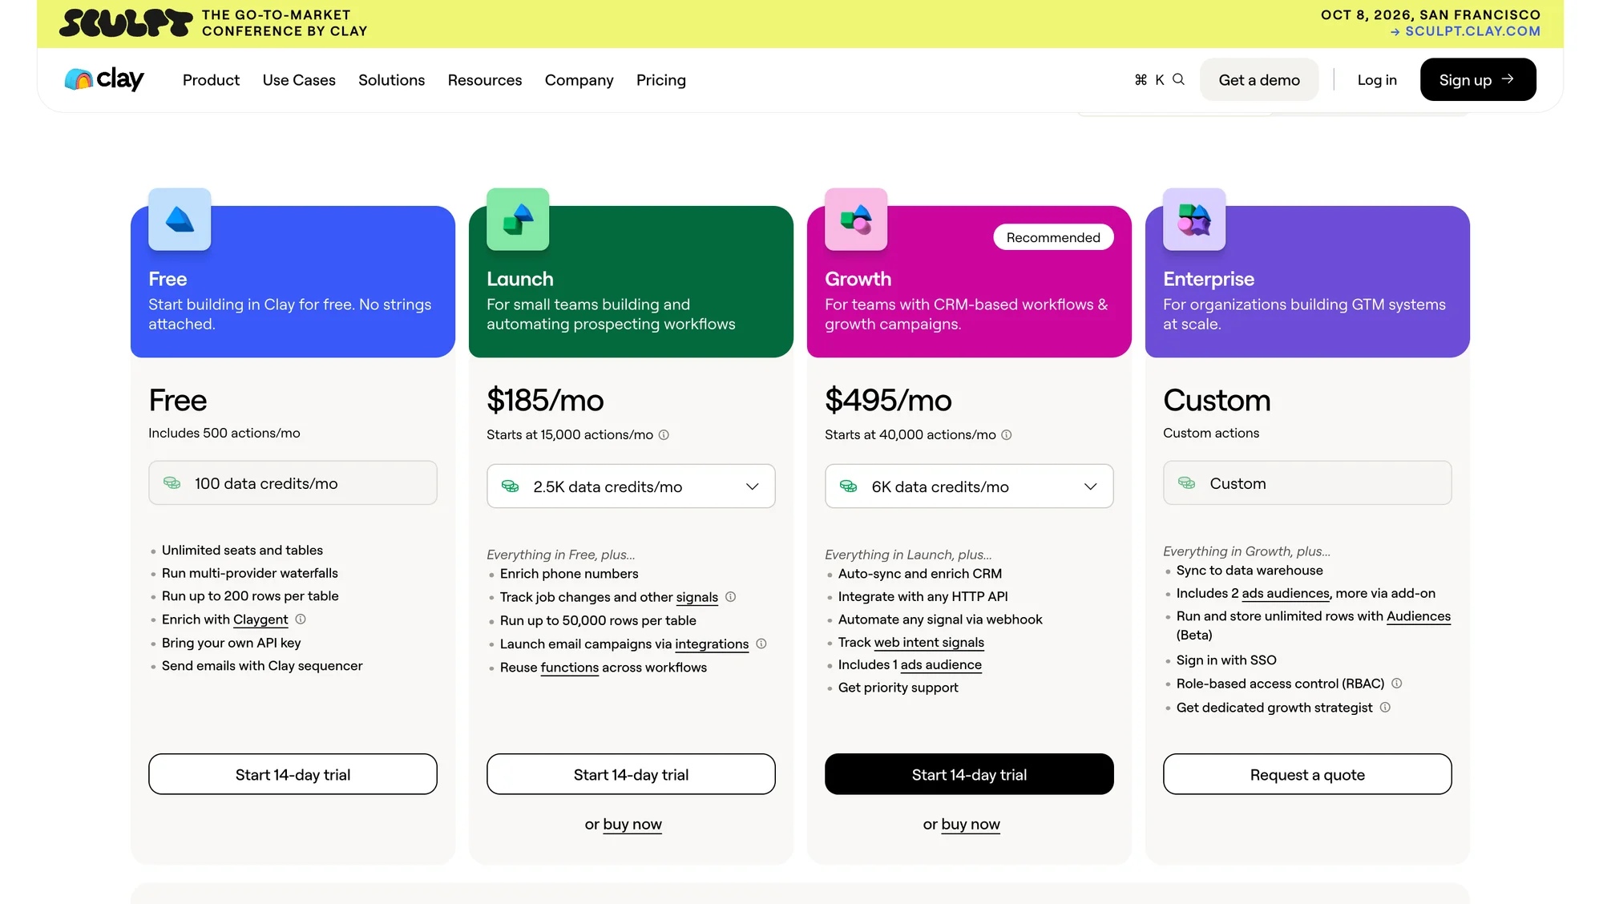Open search via magnifier icon

1178,79
